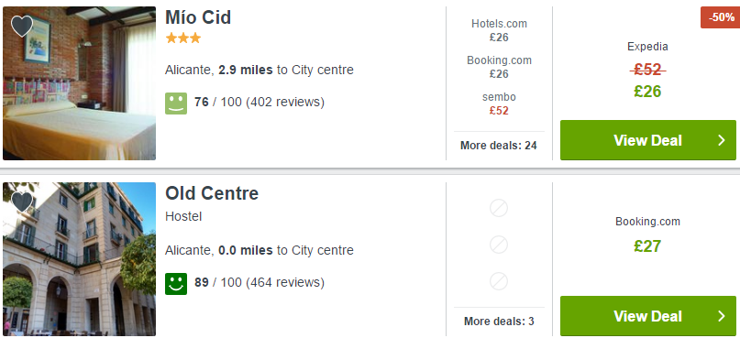Open Mío Cid room photo thumbnail
The width and height of the screenshot is (740, 338).
coord(79,83)
